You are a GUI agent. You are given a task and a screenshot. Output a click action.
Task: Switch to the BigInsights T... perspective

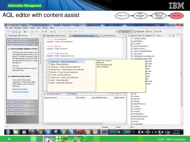(126, 32)
